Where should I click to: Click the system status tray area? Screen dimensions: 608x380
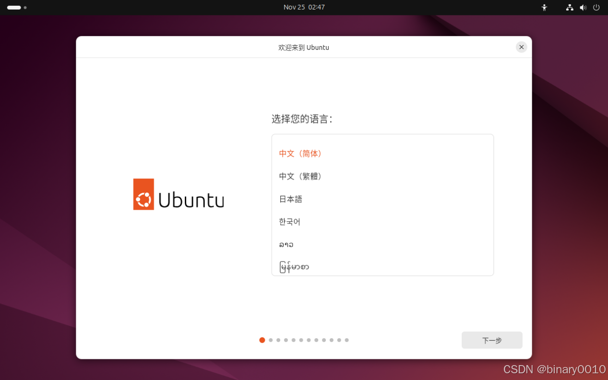coord(583,7)
